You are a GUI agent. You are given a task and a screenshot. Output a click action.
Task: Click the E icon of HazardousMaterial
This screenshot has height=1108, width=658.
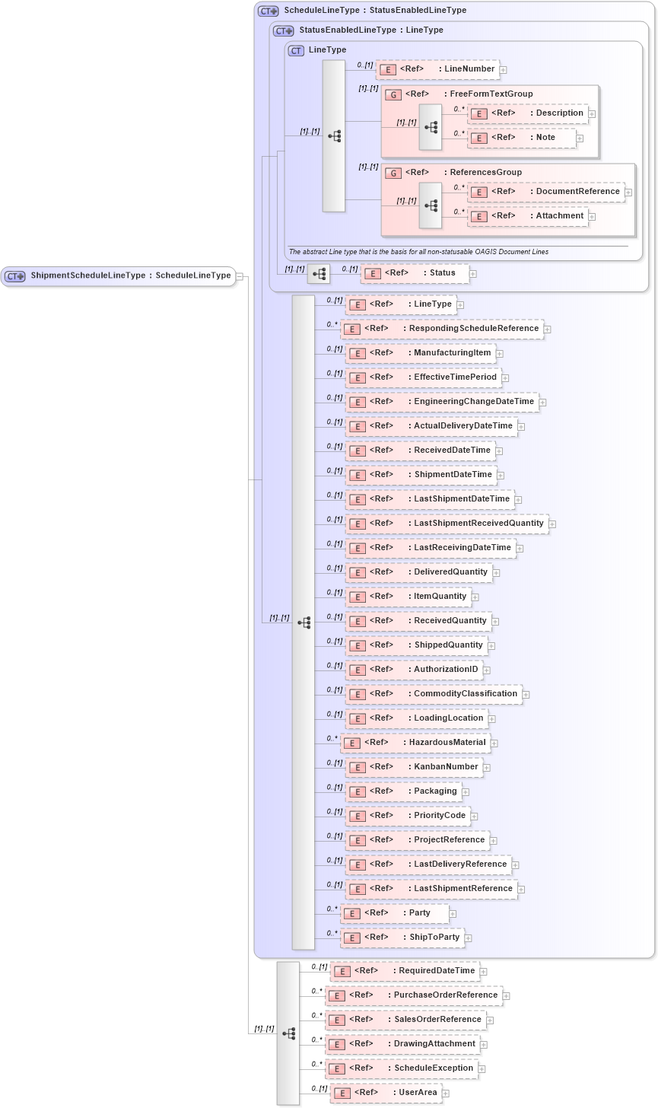click(x=351, y=743)
